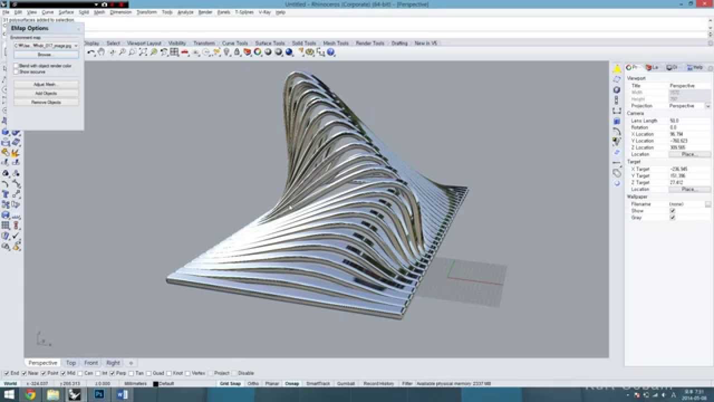Click the Remove Objects button

click(x=46, y=102)
